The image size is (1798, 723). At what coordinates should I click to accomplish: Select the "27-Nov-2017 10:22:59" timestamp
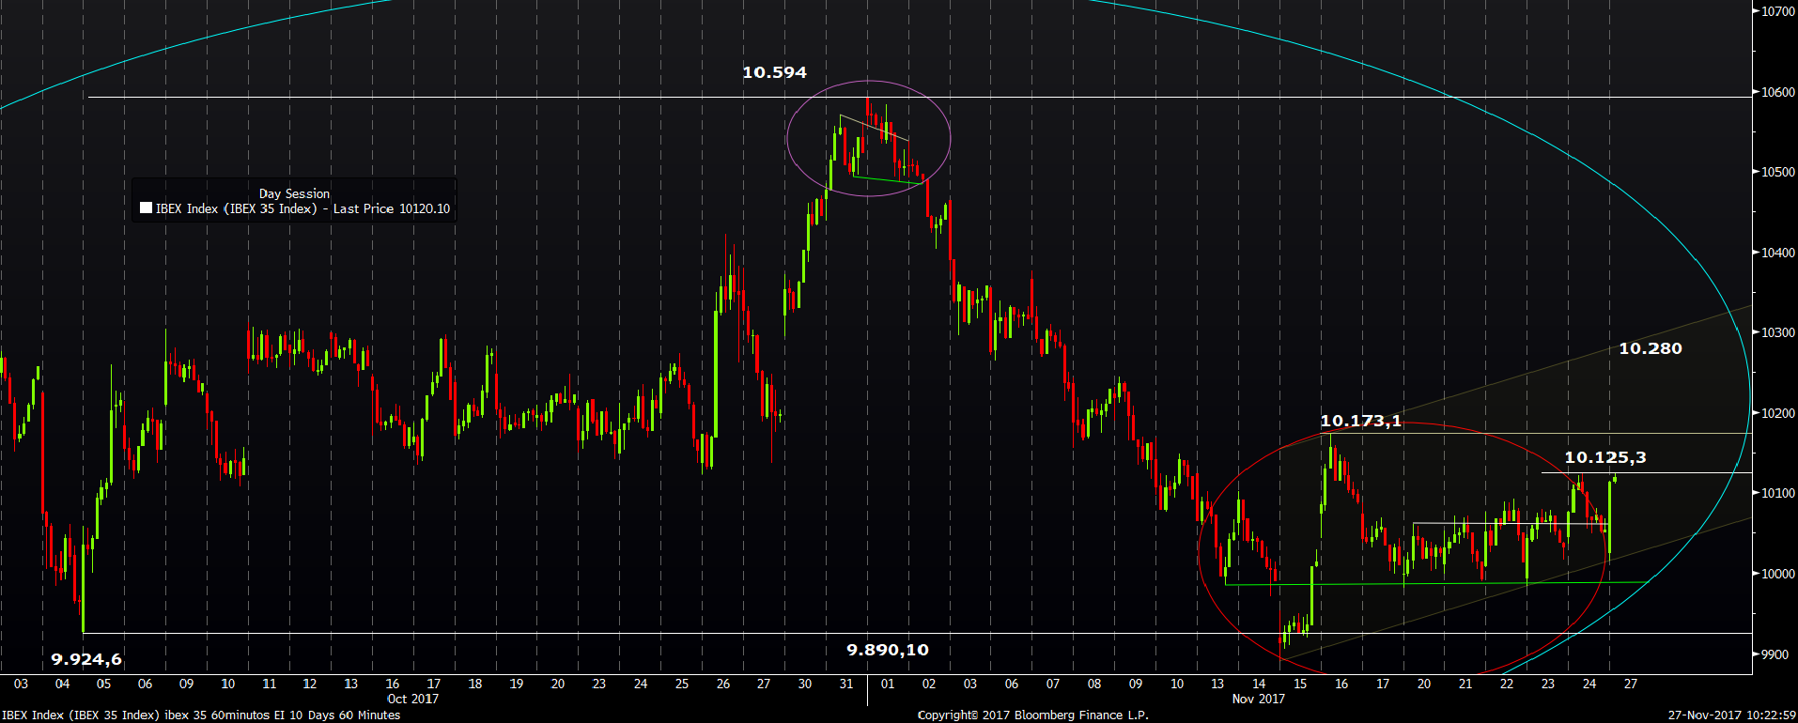(1733, 715)
